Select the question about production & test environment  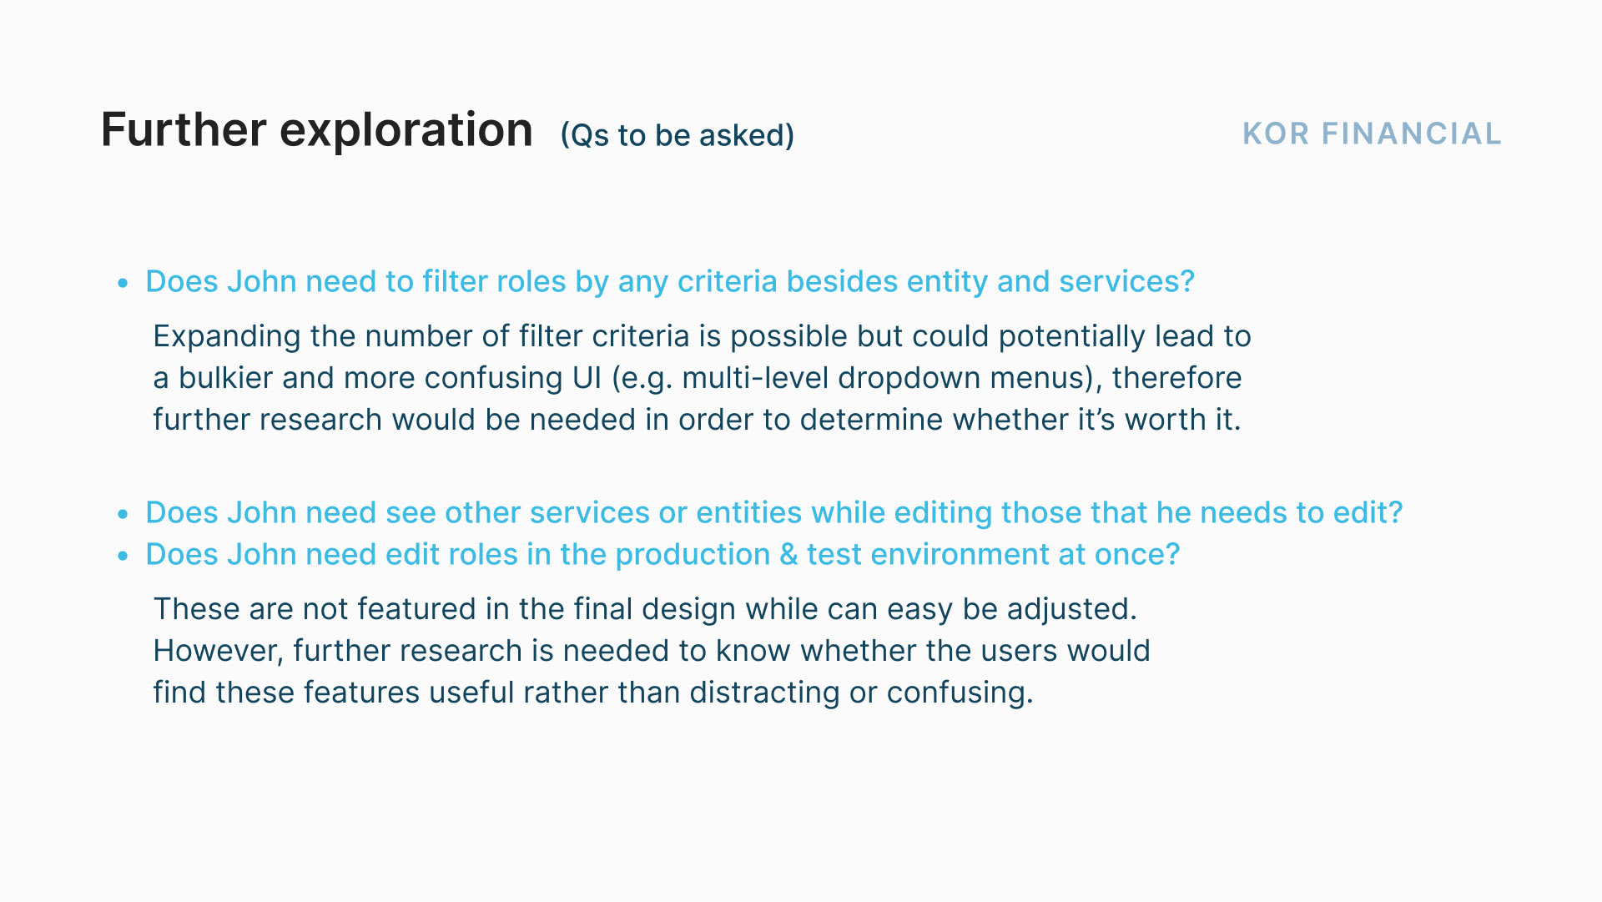(662, 555)
